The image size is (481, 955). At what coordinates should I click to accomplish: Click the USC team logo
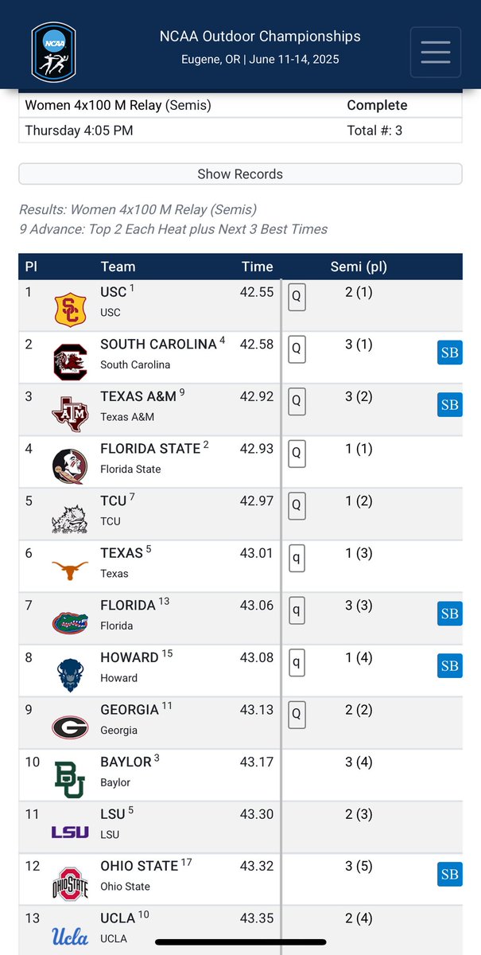tap(70, 310)
